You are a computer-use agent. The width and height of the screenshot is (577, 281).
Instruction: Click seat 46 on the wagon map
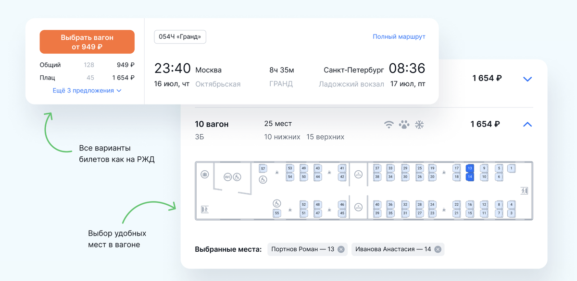(x=342, y=205)
